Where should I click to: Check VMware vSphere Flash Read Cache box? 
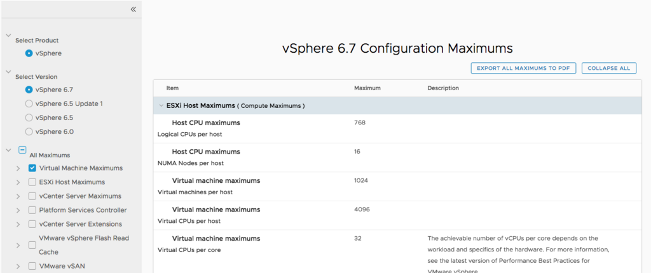pos(32,245)
